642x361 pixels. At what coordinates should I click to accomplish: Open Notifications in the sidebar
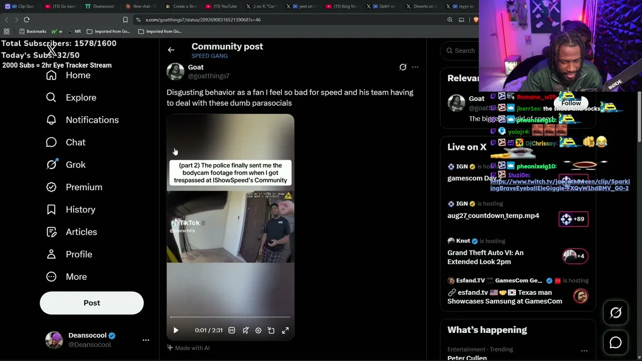click(82, 120)
